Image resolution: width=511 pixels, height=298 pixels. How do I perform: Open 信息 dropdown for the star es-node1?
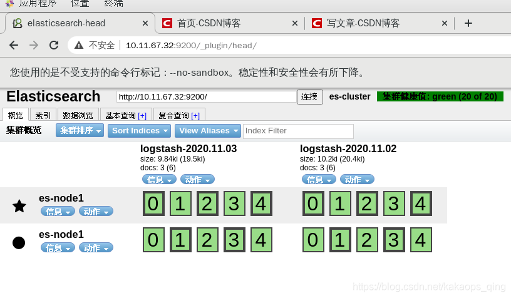pos(58,212)
